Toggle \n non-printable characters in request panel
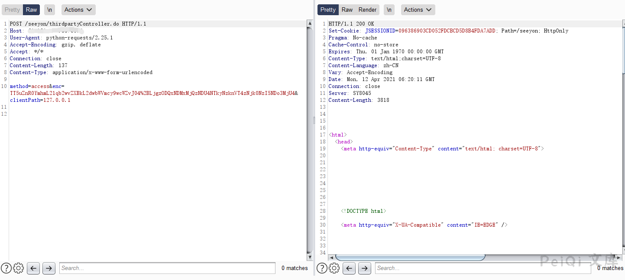This screenshot has height=280, width=625. 49,10
